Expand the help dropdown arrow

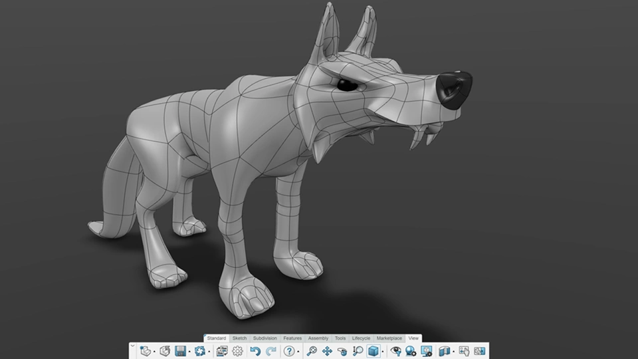(x=298, y=352)
